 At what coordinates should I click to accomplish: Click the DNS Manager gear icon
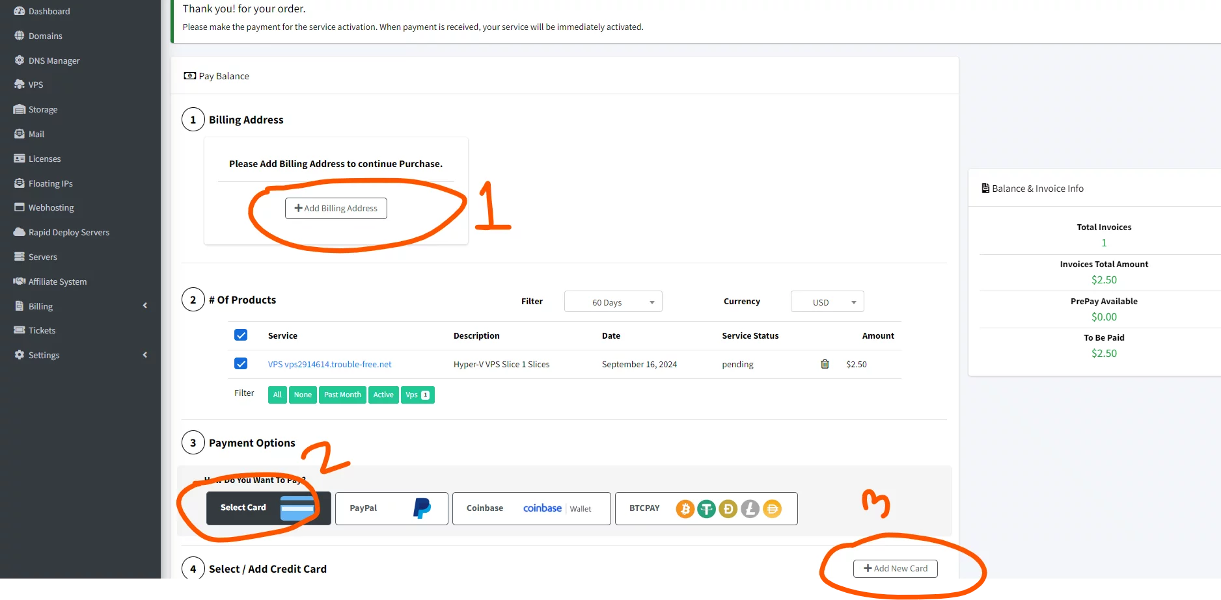20,60
